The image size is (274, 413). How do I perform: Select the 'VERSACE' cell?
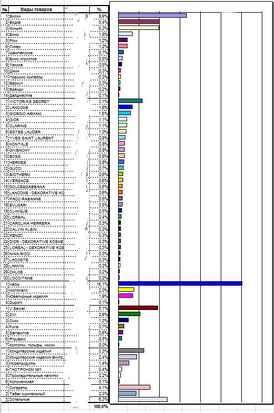pyautogui.click(x=37, y=180)
